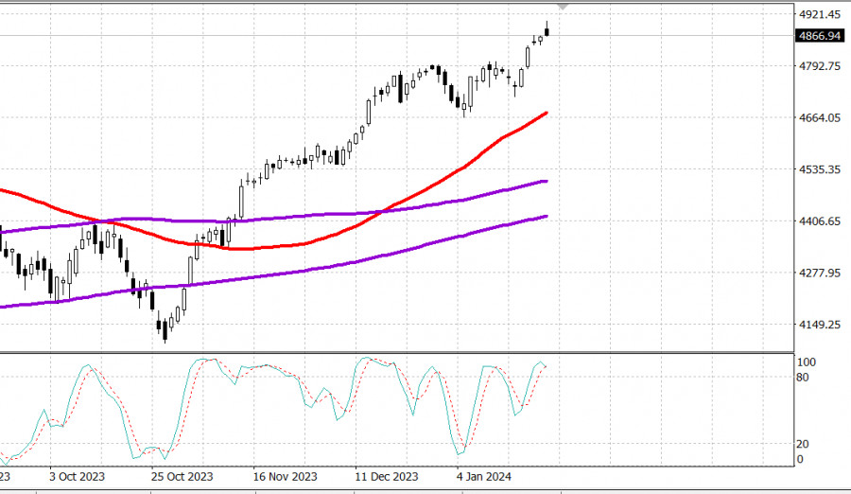Click the 4277.95 price scale label
The image size is (851, 494).
(x=820, y=273)
